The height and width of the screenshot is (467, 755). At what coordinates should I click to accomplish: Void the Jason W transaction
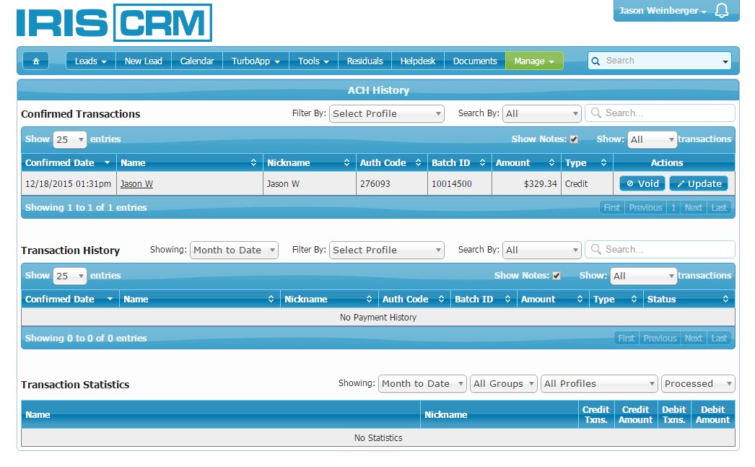coord(642,184)
